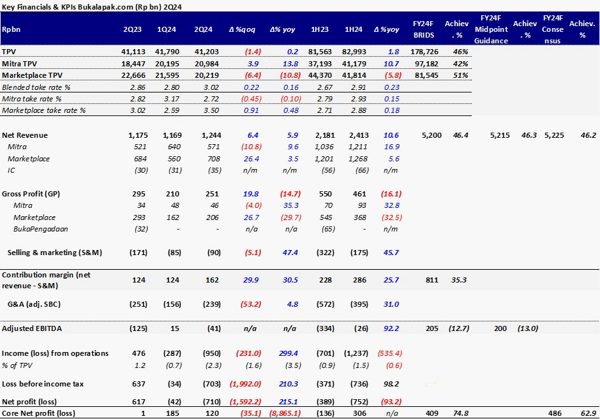Click the consensus value 5,225

[x=554, y=135]
